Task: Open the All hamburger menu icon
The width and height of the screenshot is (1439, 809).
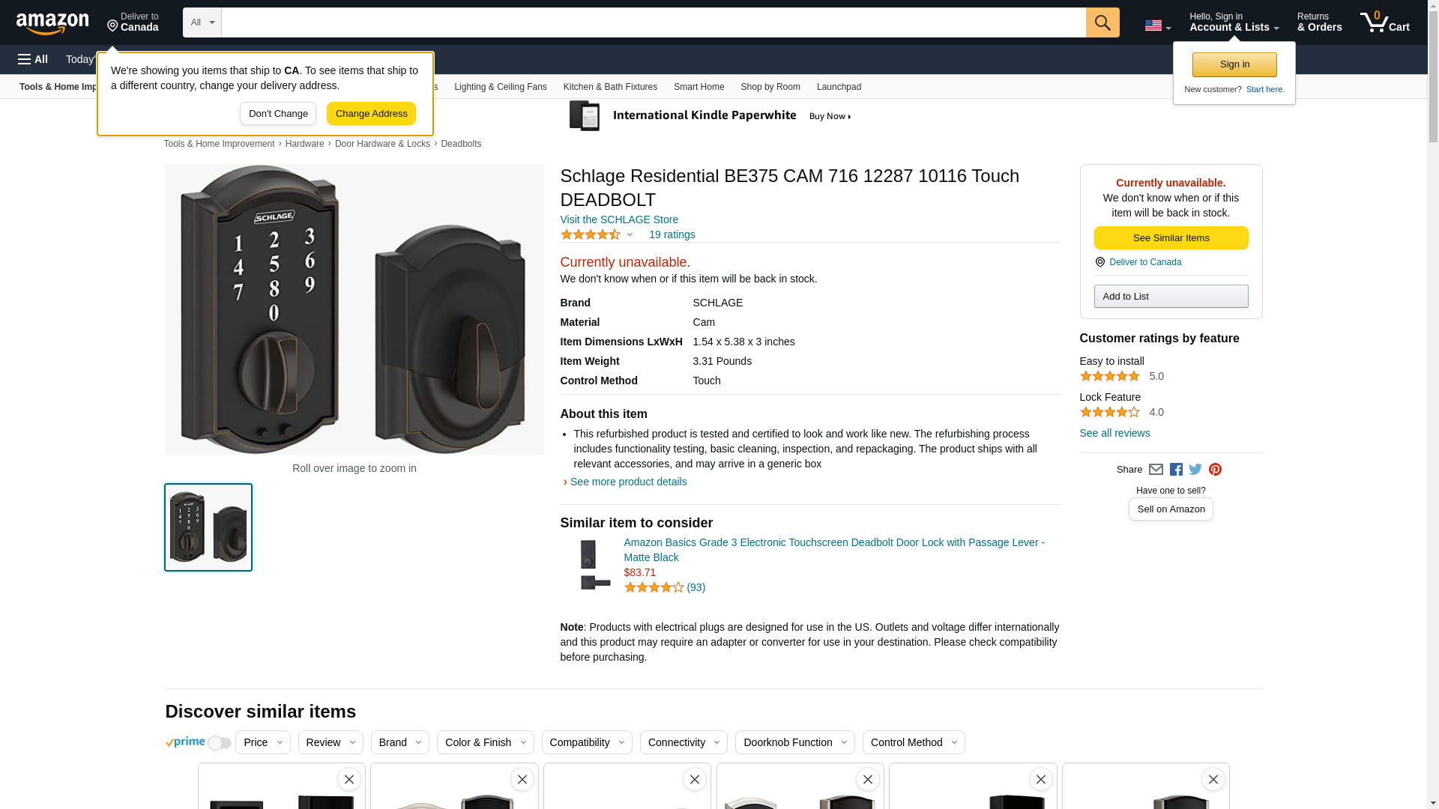Action: (33, 59)
